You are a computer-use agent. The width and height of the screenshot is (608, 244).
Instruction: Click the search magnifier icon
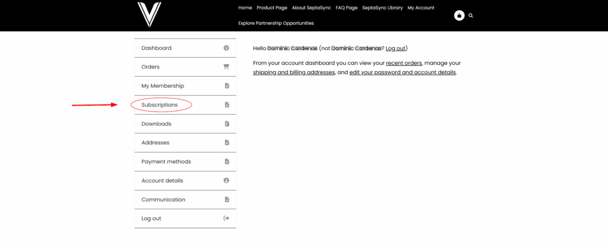471,15
